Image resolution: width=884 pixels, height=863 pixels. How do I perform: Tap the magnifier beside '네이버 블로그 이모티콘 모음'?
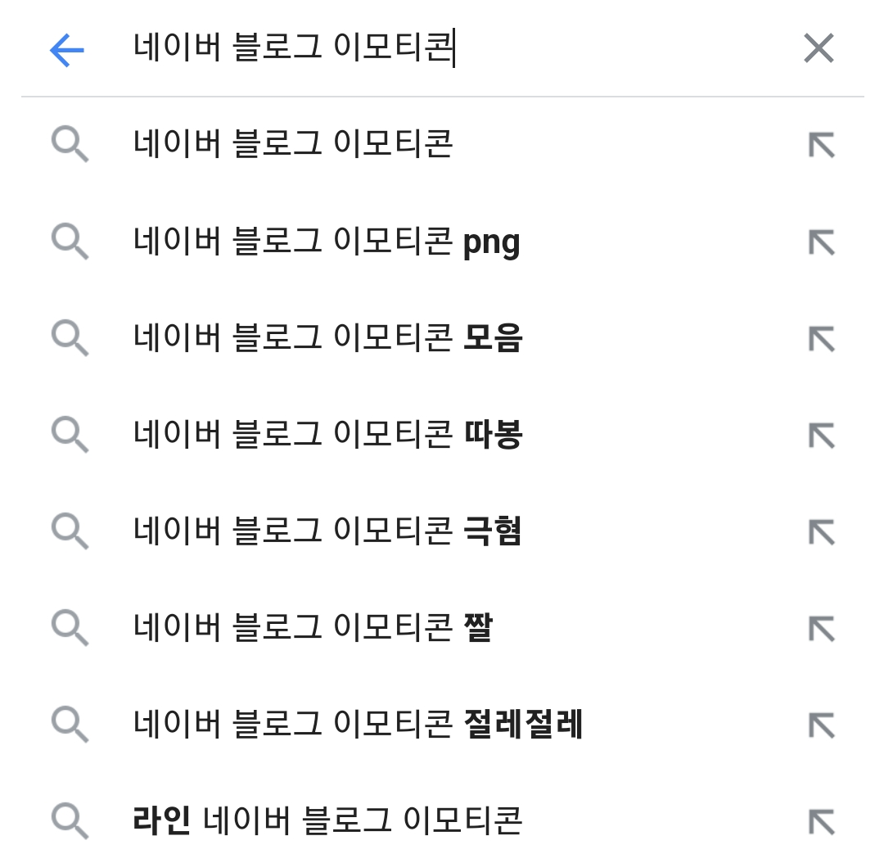pyautogui.click(x=70, y=339)
